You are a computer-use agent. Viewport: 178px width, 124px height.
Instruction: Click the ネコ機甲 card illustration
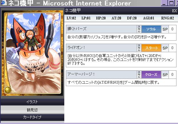coord(32,53)
